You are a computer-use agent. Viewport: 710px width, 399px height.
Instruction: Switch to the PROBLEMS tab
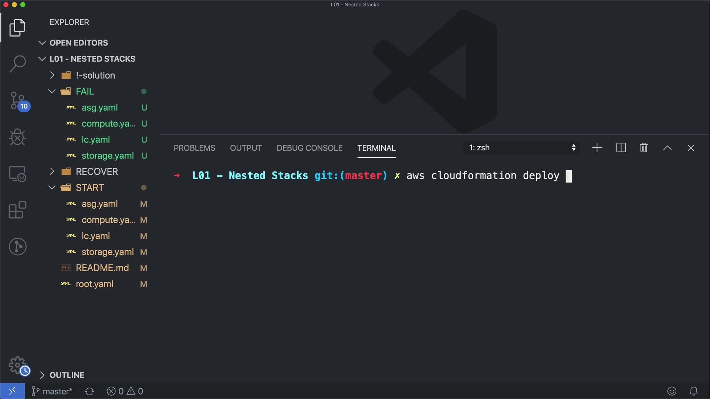(195, 148)
